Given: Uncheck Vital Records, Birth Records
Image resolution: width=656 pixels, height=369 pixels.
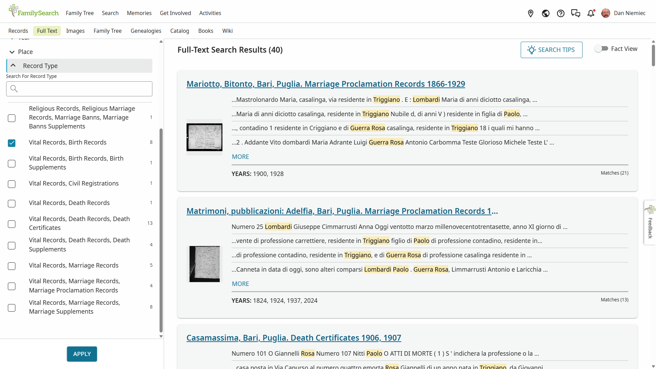Looking at the screenshot, I should [12, 143].
